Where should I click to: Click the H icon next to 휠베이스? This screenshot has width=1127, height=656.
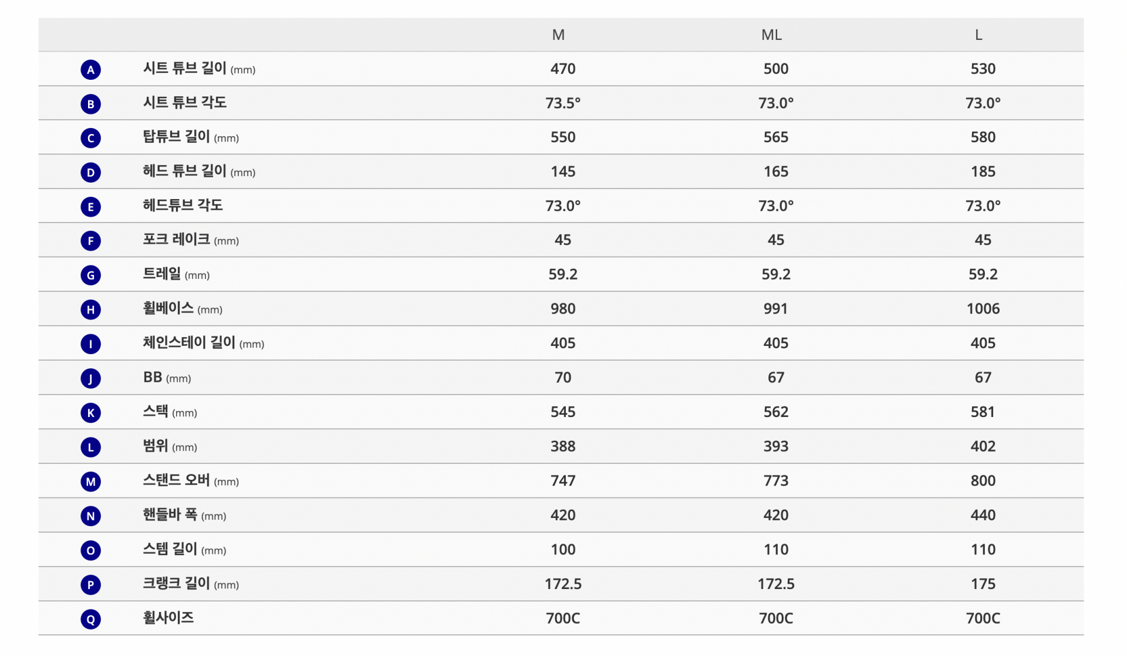click(x=90, y=310)
